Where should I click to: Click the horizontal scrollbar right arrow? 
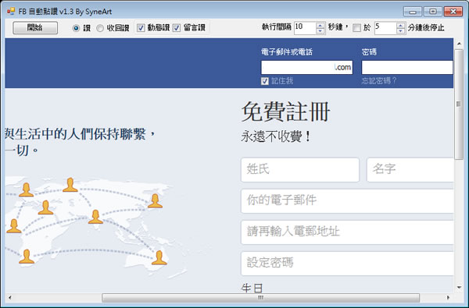[448, 298]
